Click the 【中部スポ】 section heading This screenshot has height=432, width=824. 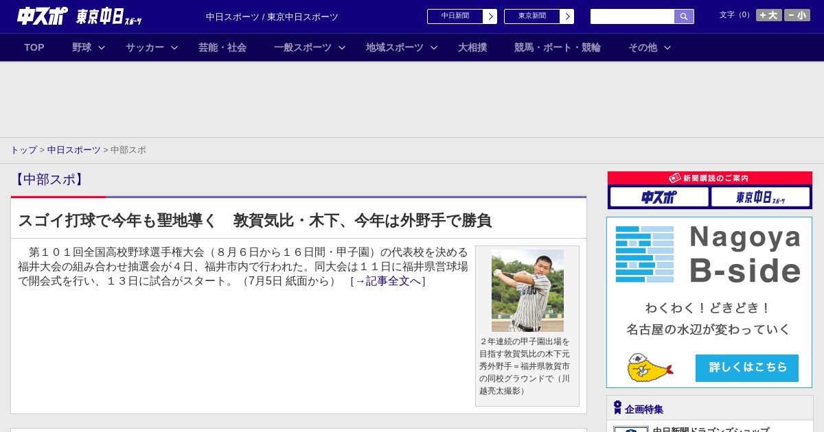click(49, 180)
